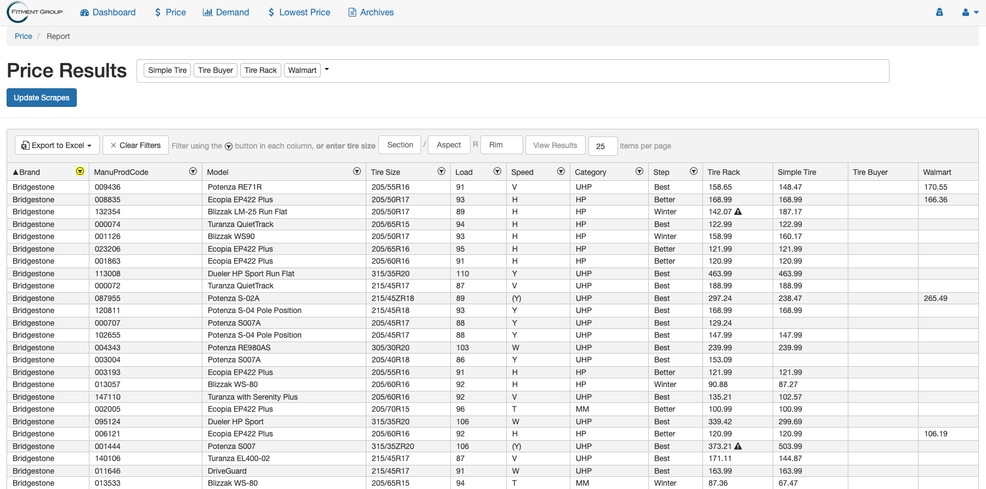
Task: Open the Brand column filter icon
Action: (x=80, y=172)
